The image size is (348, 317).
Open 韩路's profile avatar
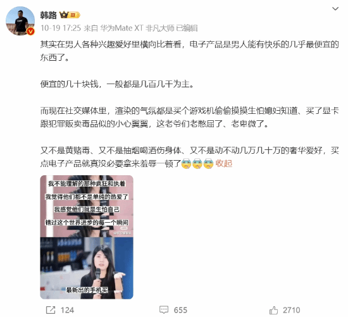[x=20, y=21]
